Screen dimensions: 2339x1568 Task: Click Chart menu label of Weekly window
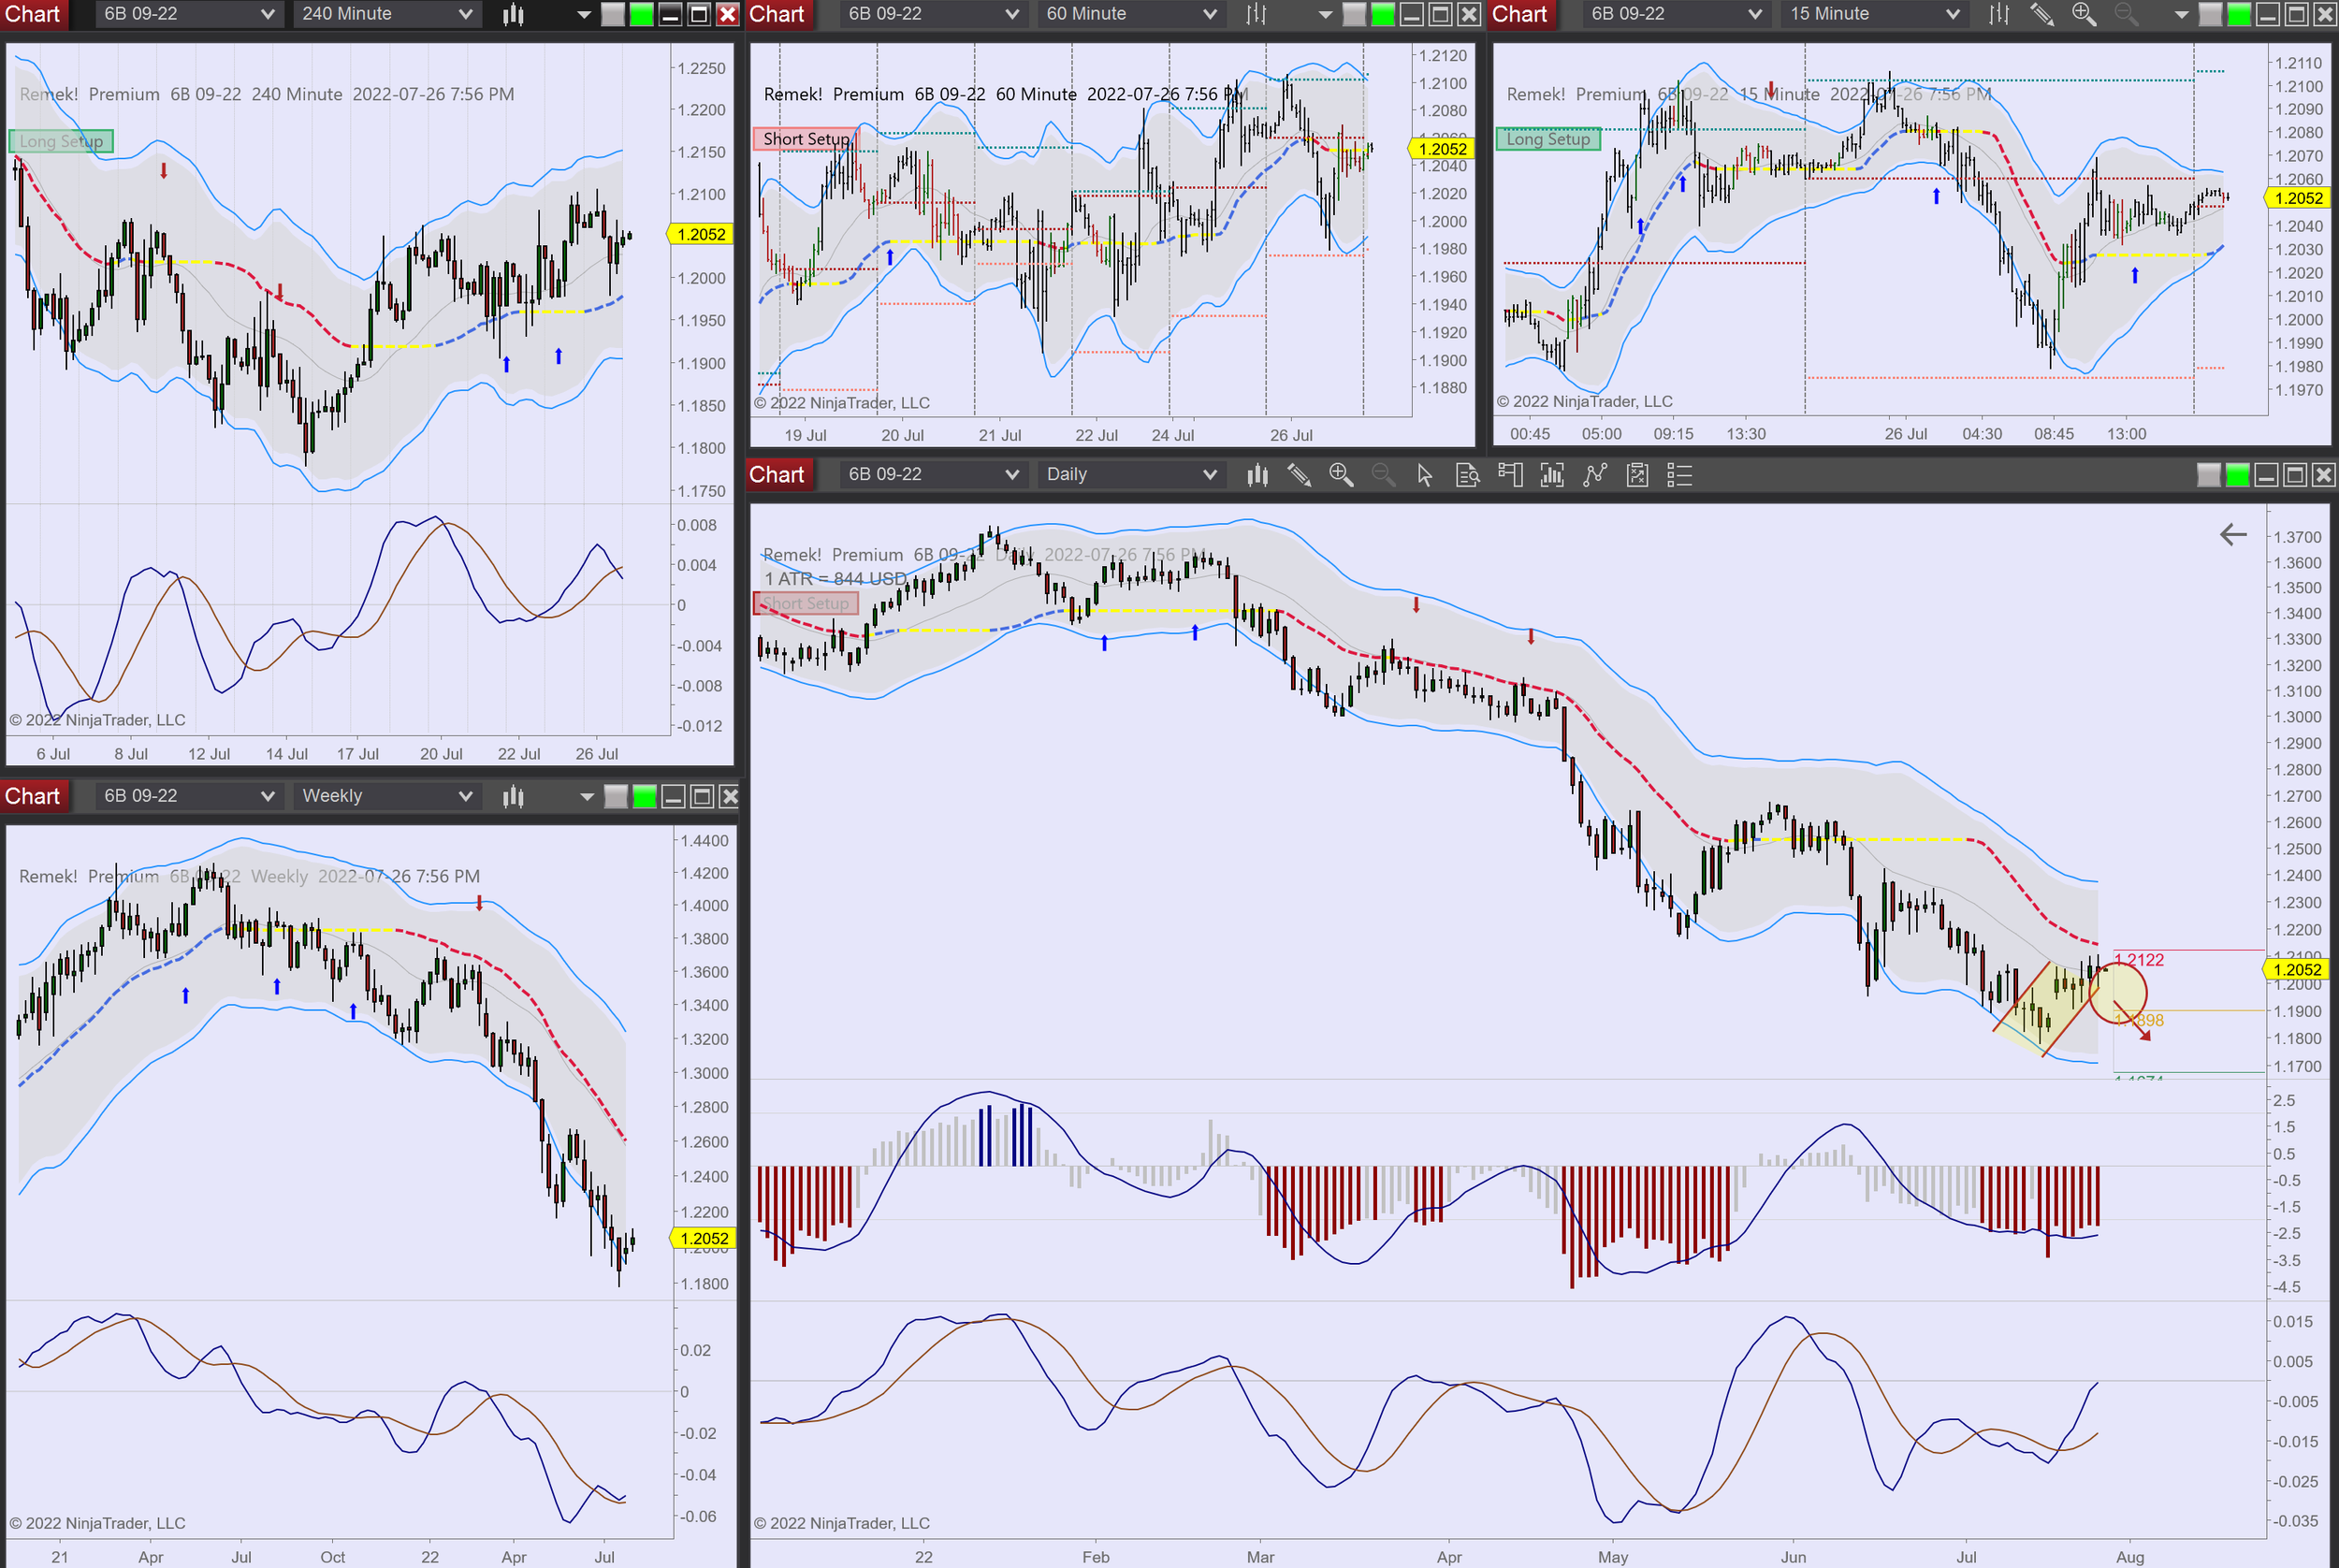(33, 796)
